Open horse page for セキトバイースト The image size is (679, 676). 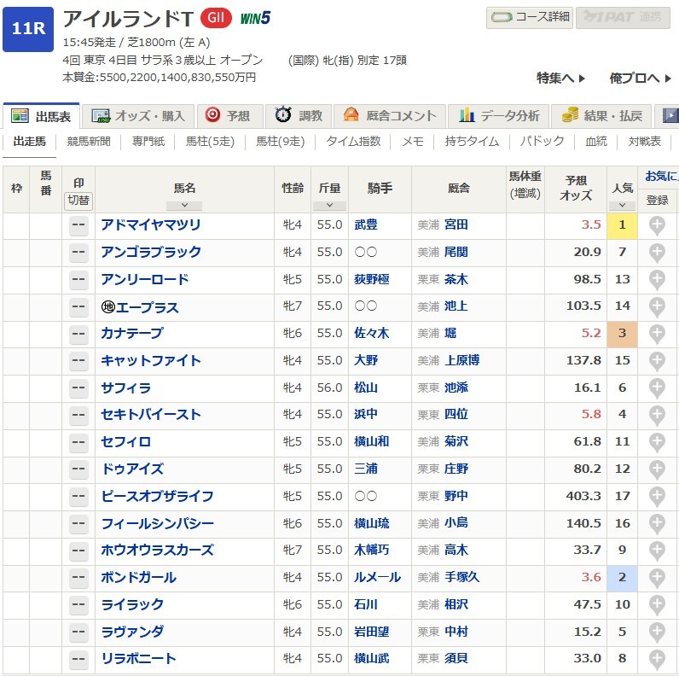point(151,415)
